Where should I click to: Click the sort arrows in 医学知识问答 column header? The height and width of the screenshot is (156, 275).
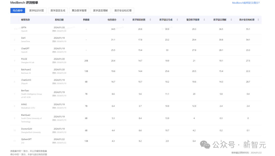tap(150, 20)
